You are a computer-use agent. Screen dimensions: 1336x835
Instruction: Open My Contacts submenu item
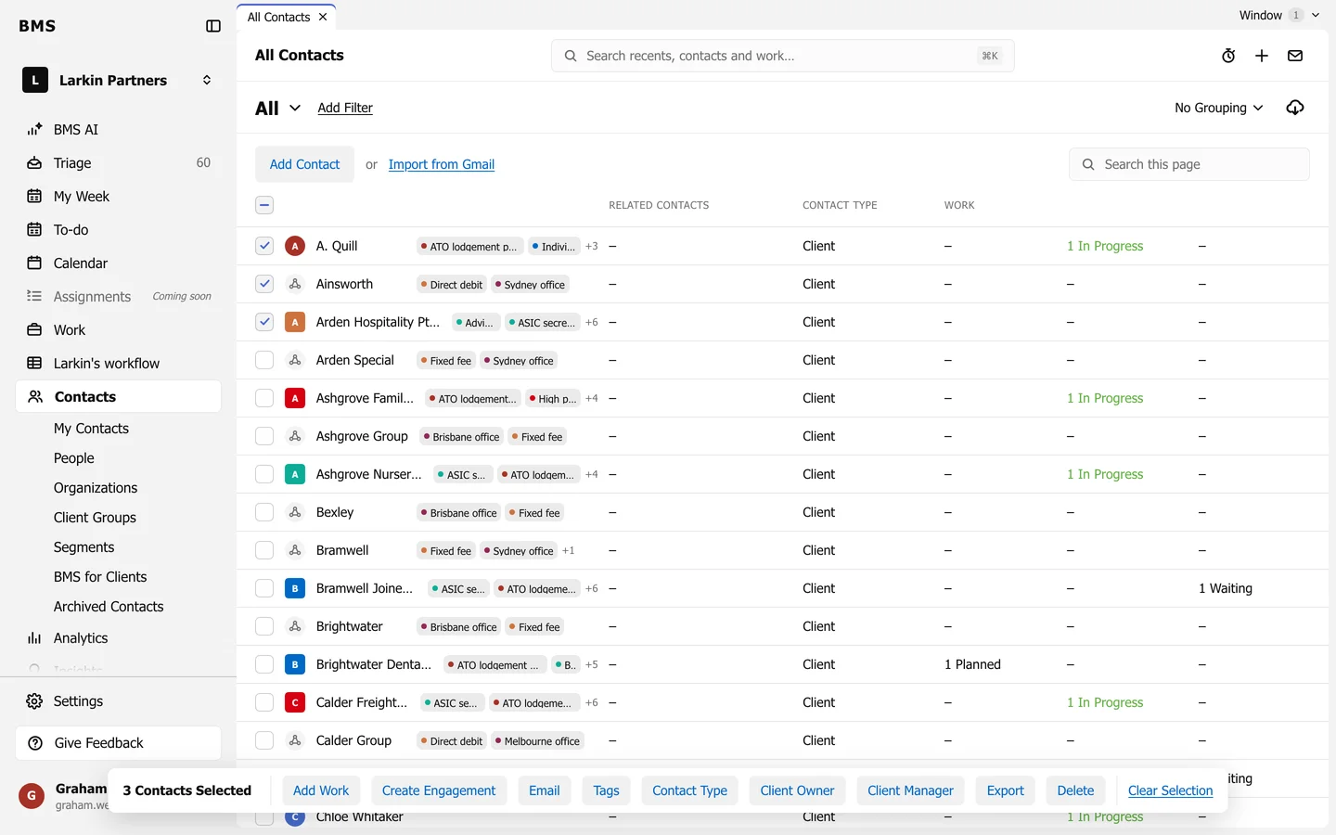tap(91, 429)
